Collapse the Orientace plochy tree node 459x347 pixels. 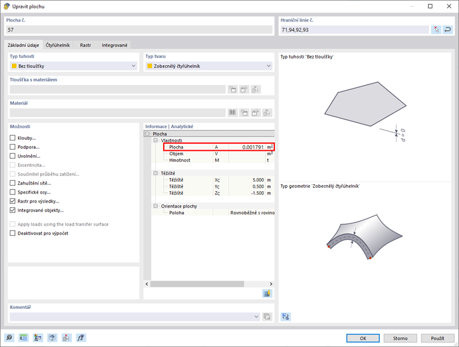pyautogui.click(x=156, y=206)
